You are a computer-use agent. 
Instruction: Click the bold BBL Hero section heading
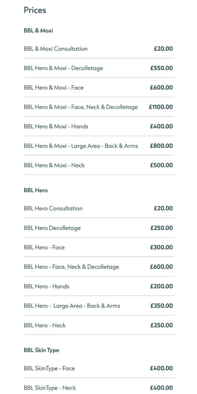tap(35, 190)
